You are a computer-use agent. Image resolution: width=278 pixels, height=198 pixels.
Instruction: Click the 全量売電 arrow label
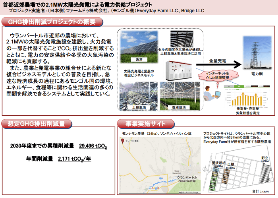click(218, 61)
